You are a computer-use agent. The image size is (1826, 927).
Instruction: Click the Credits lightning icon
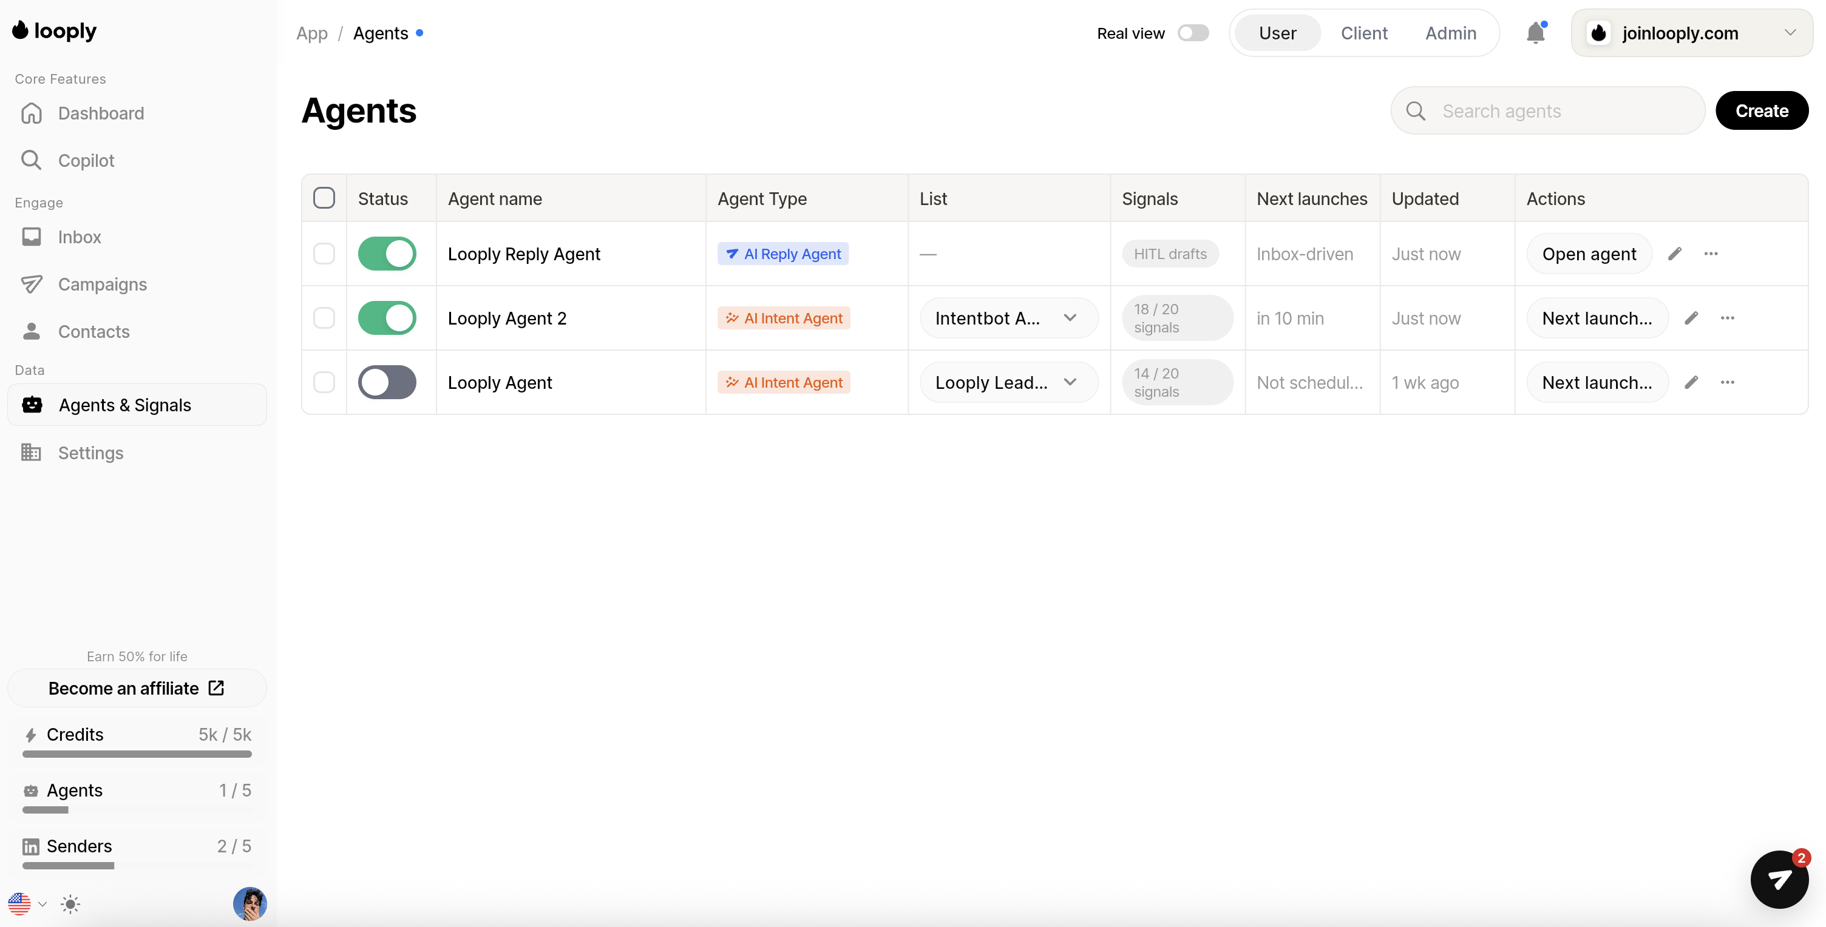[30, 734]
